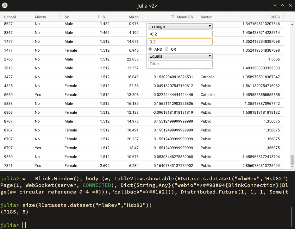Select School cell 7341
Screen dimensions: 295x229
tap(8, 166)
